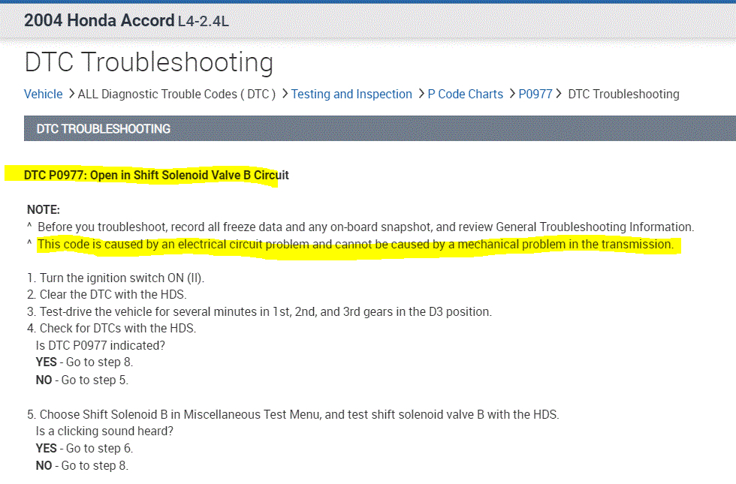Click the chevron right after the Vehicle breadcrumb
Viewport: 736px width, 484px height.
coord(71,94)
